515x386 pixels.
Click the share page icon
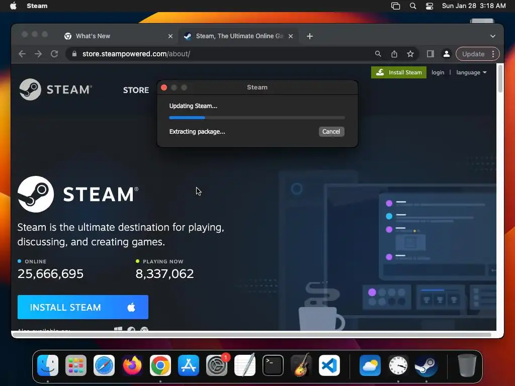pos(394,54)
